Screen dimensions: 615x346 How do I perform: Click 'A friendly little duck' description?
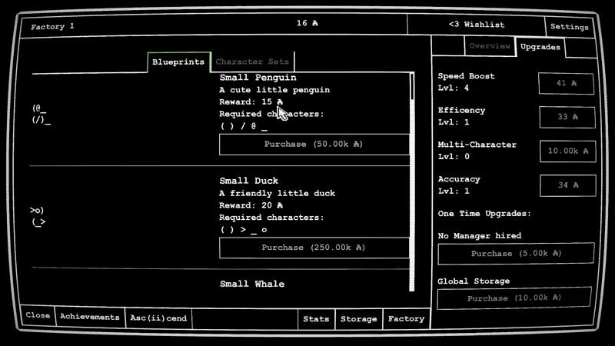[x=277, y=194]
